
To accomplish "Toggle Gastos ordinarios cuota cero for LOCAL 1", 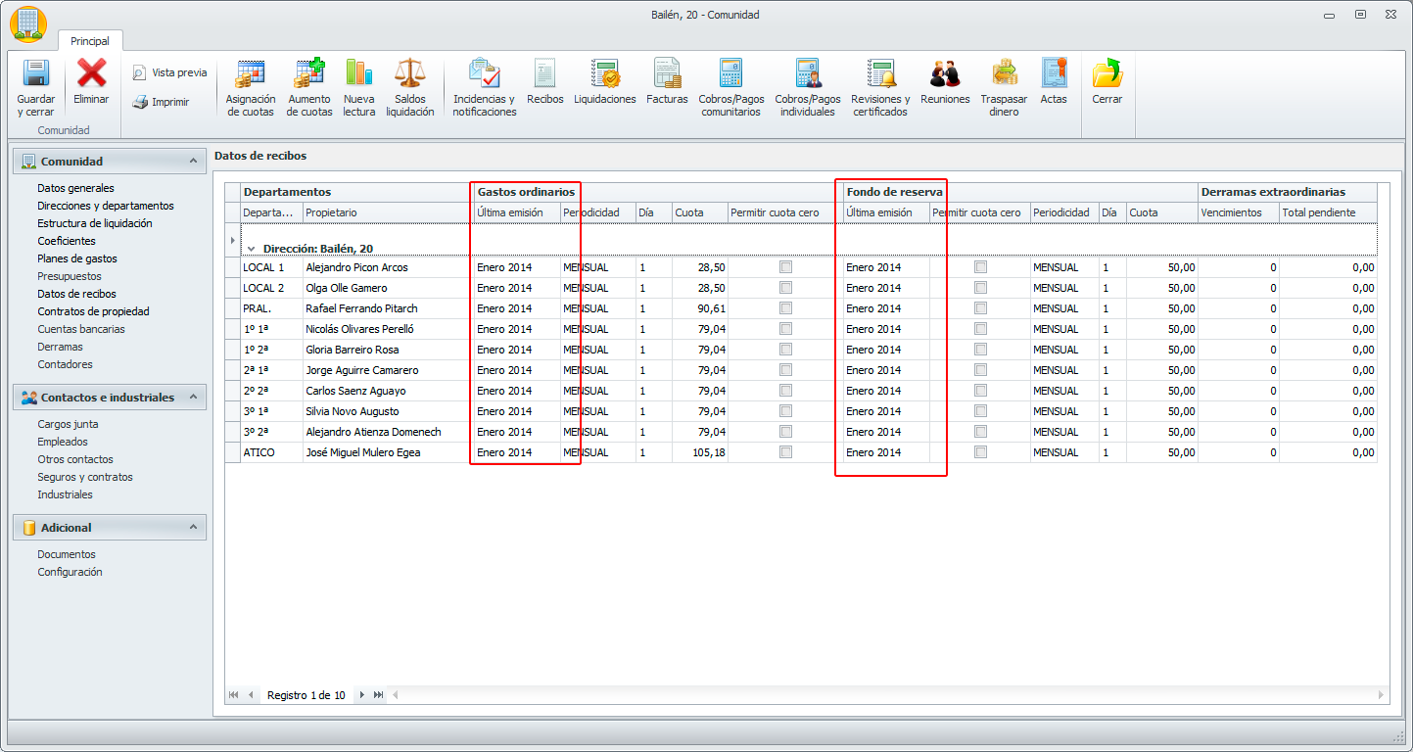I will 785,267.
